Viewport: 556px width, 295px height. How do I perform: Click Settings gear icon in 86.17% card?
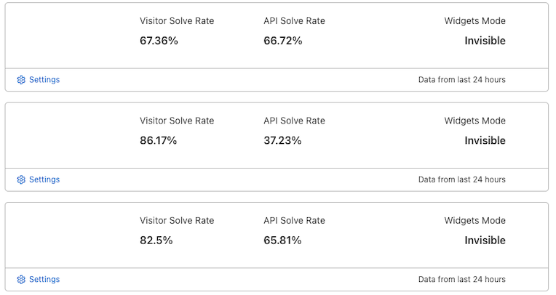(x=21, y=179)
